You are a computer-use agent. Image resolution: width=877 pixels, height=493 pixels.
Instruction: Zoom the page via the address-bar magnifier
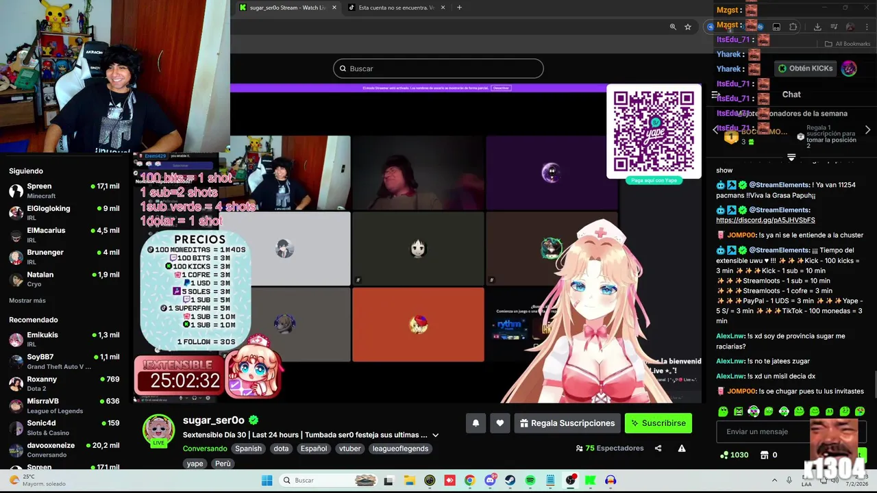pyautogui.click(x=673, y=27)
